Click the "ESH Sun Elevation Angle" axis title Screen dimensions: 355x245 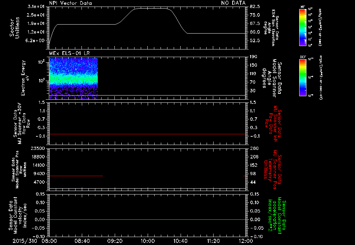pyautogui.click(x=271, y=28)
